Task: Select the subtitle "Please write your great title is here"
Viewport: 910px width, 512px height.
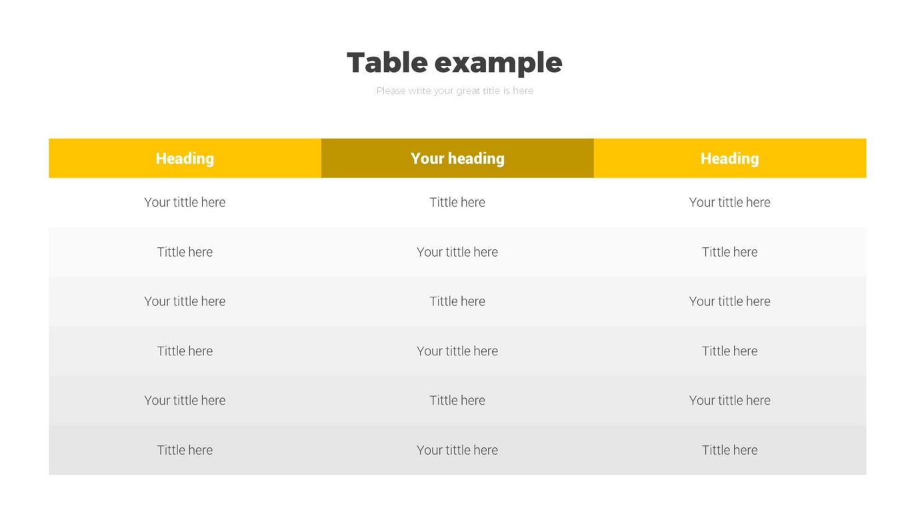Action: pos(454,91)
